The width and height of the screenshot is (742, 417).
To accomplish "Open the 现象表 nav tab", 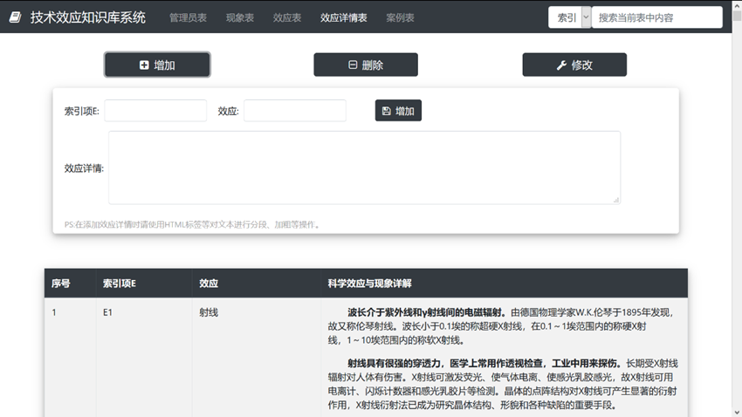I will click(240, 17).
